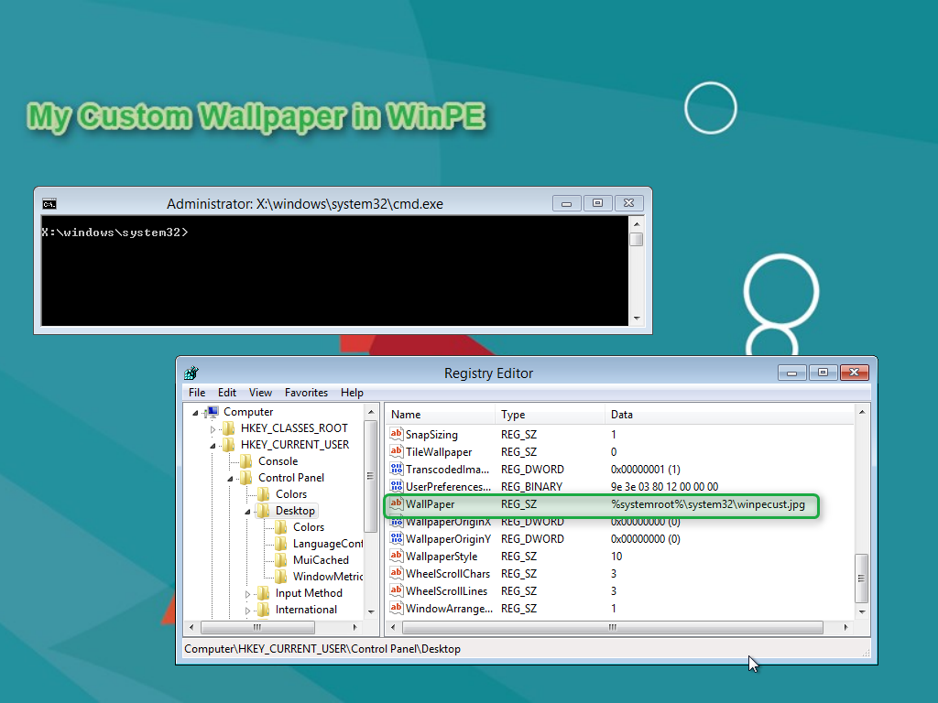This screenshot has height=703, width=938.
Task: Select the SnapSizing value icon
Action: pyautogui.click(x=397, y=435)
